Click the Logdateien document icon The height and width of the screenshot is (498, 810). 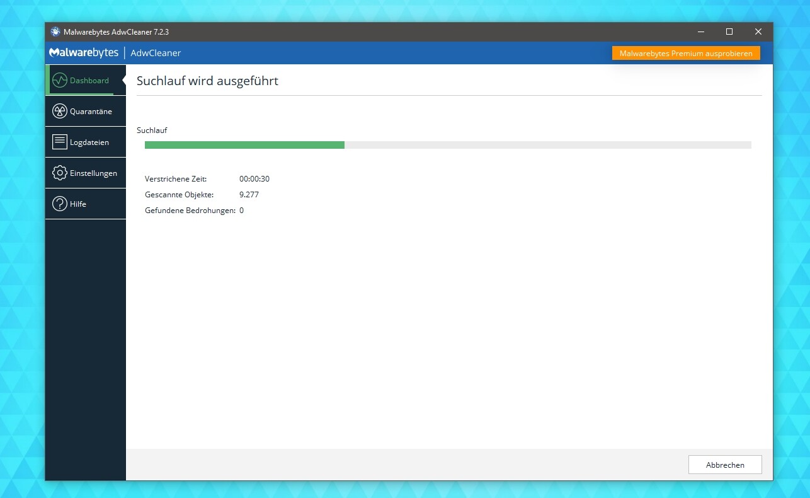click(60, 142)
